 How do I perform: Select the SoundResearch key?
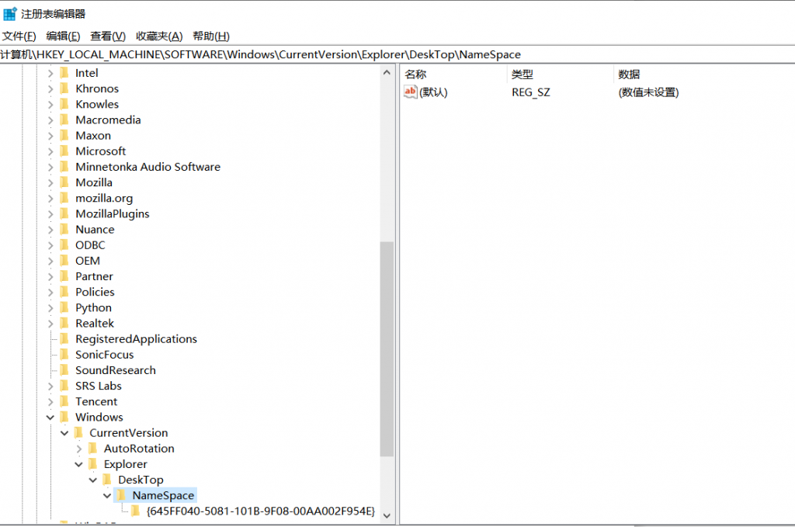pyautogui.click(x=116, y=370)
